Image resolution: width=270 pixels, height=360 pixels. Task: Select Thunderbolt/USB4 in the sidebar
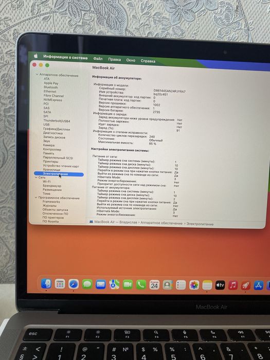pos(57,121)
